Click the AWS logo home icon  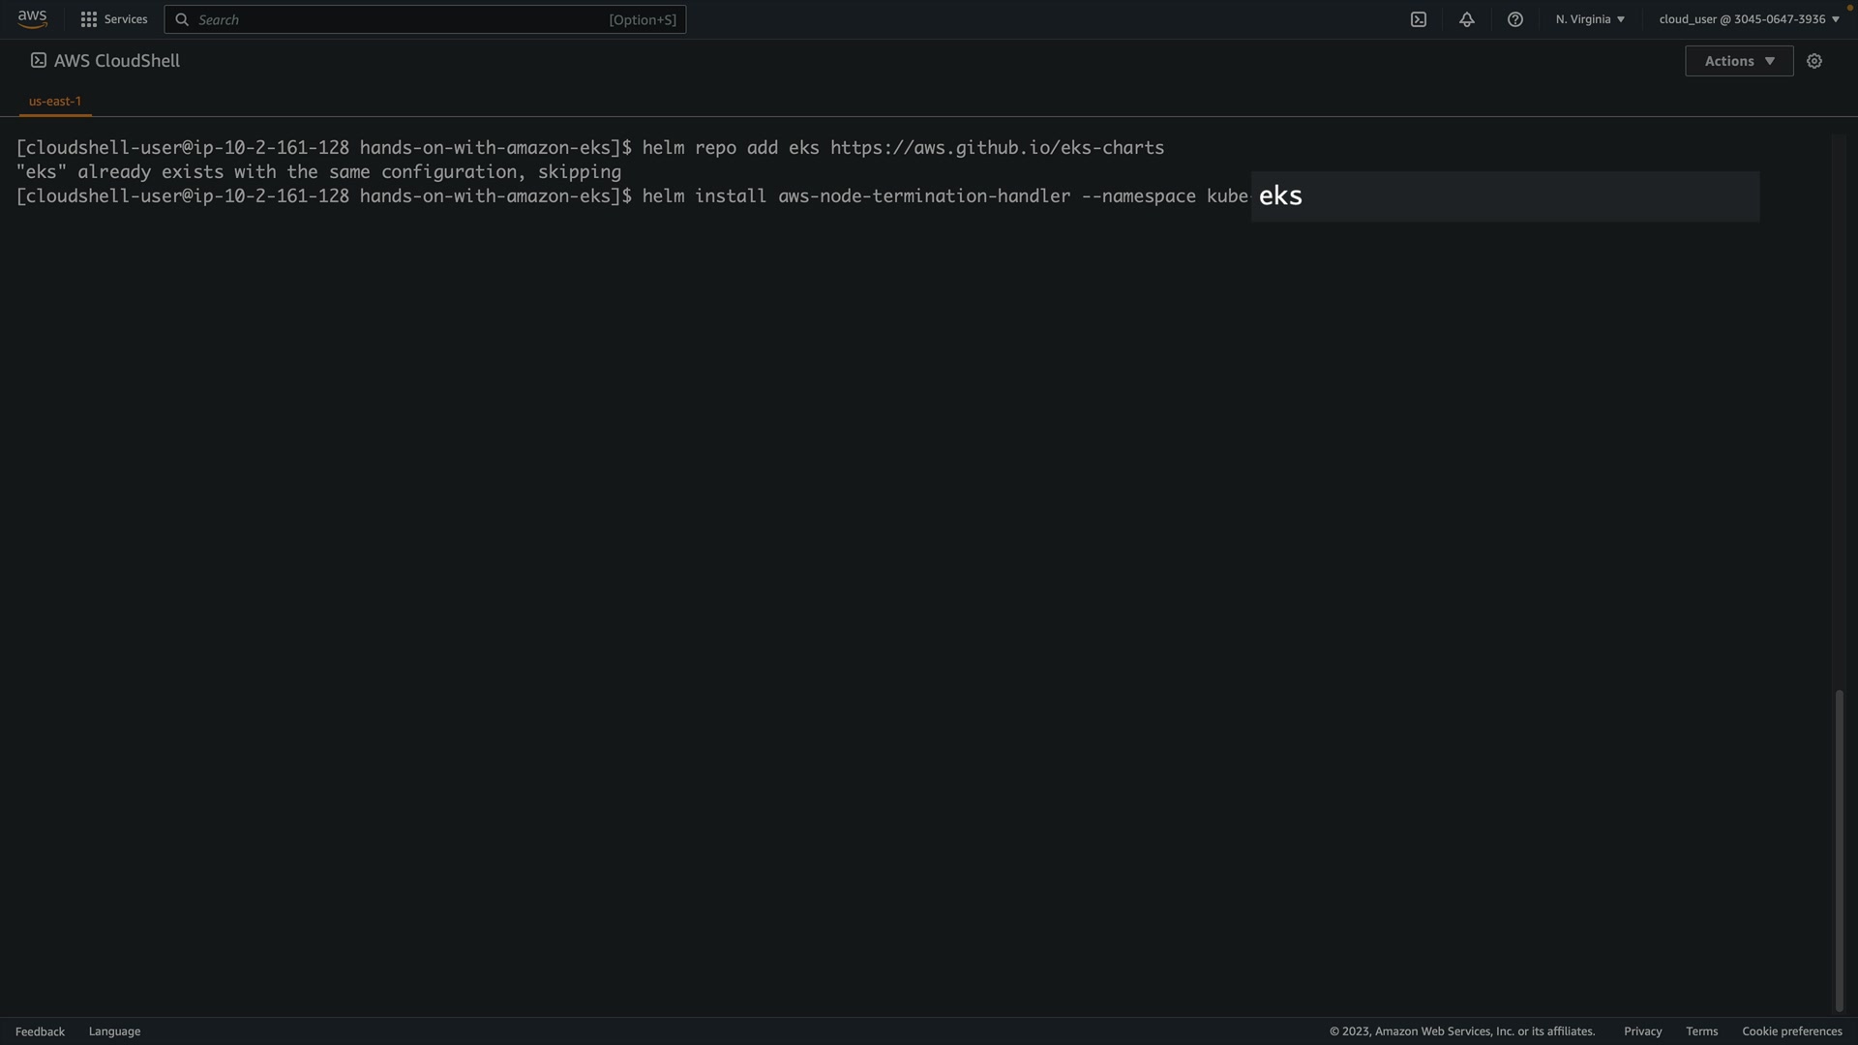[x=32, y=19]
